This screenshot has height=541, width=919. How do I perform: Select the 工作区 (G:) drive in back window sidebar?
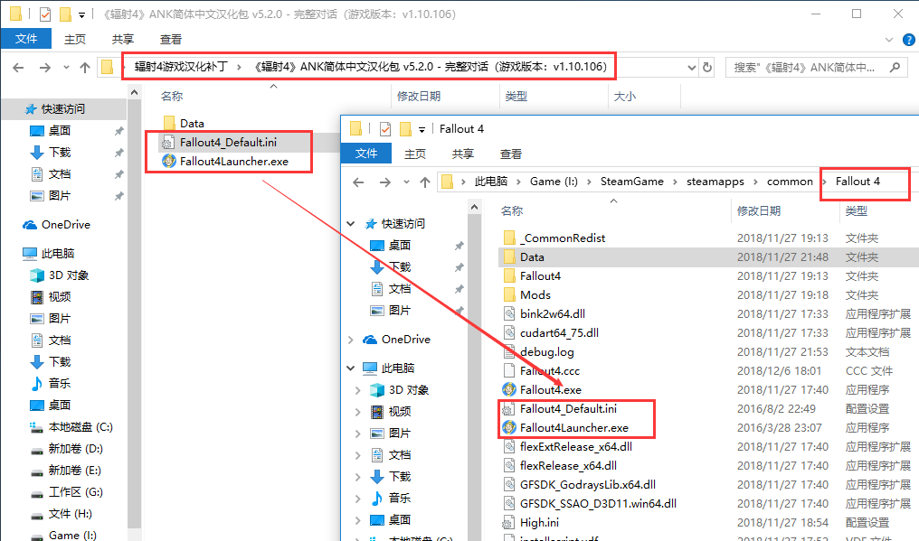[x=76, y=492]
